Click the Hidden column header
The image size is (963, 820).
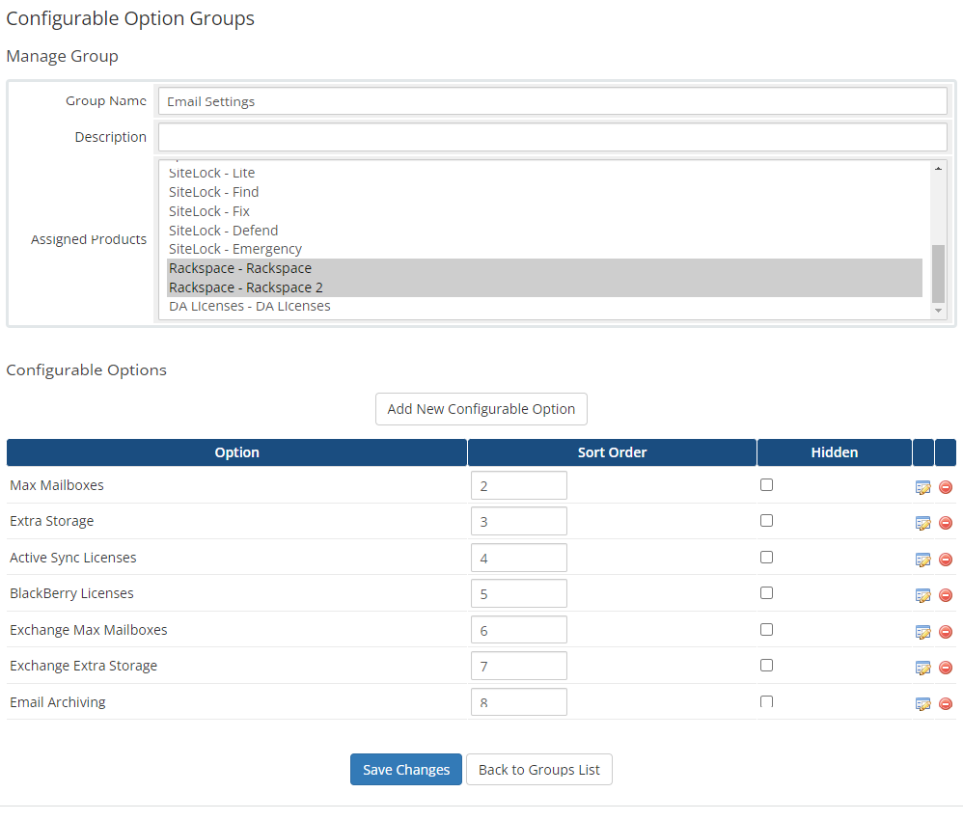point(834,452)
